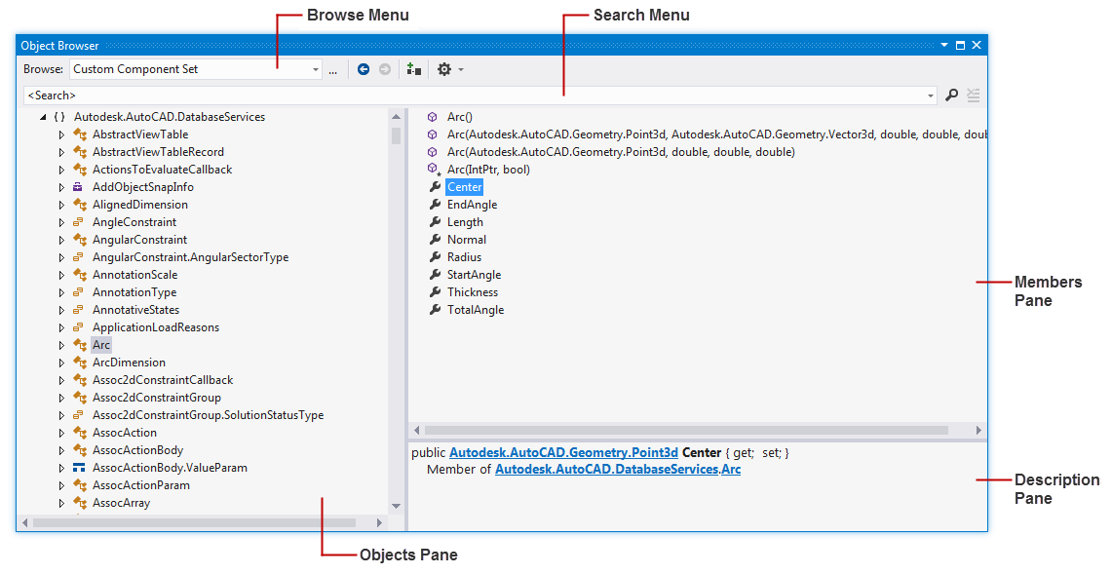Select the Assoc2dConstraintCallback class
The width and height of the screenshot is (1112, 574).
pyautogui.click(x=163, y=380)
